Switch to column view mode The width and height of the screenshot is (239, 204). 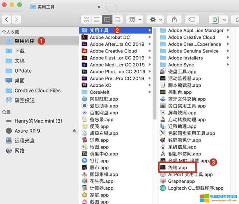click(x=107, y=19)
